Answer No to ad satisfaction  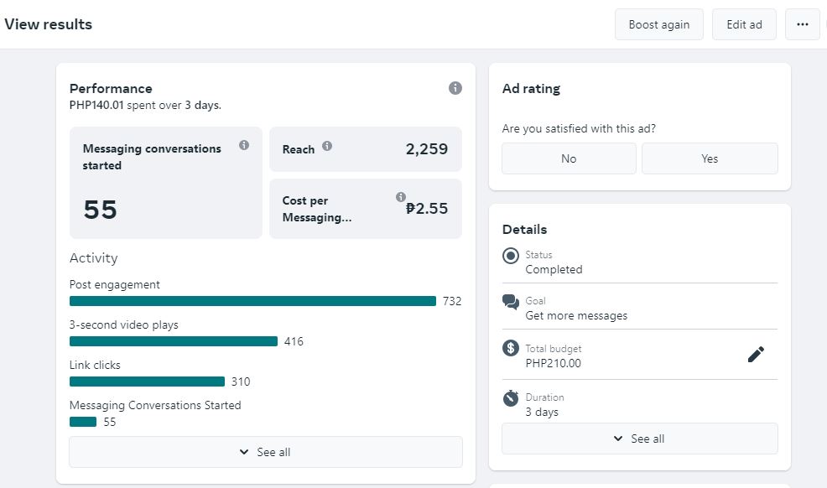(569, 158)
